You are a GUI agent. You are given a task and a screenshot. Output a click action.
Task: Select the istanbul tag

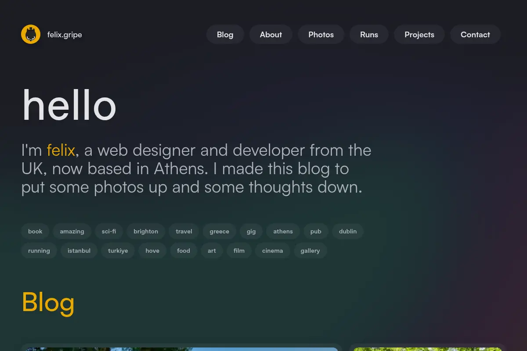pos(79,251)
